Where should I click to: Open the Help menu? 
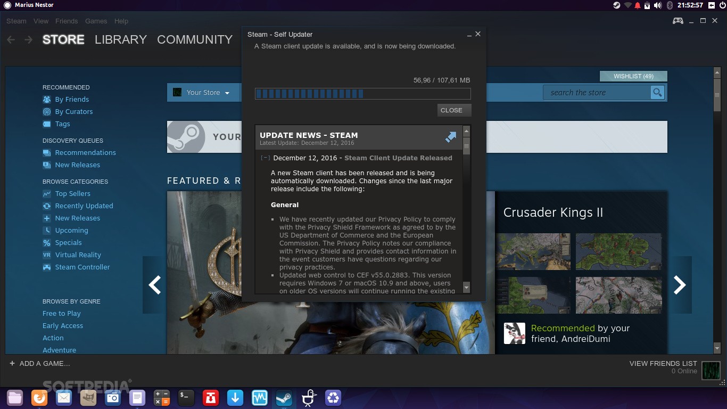pos(121,21)
